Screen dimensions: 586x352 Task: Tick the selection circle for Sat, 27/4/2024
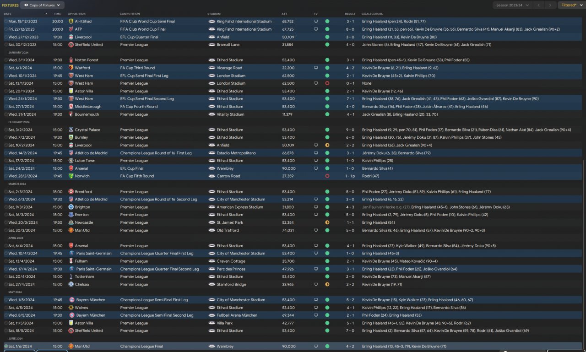6,284
